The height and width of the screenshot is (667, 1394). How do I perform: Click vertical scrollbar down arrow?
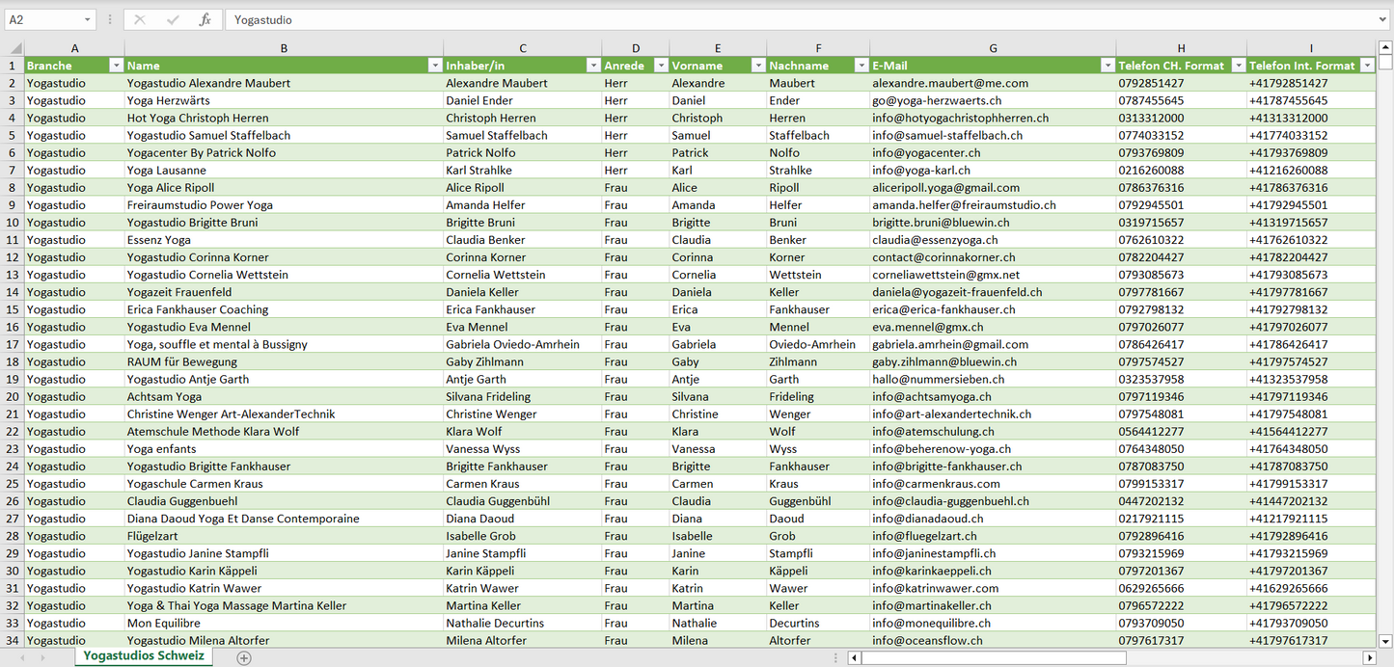[x=1385, y=640]
